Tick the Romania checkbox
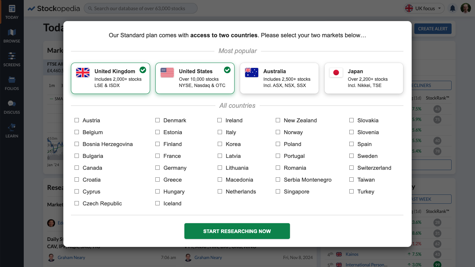Screen dimensions: 475x267 pos(278,168)
